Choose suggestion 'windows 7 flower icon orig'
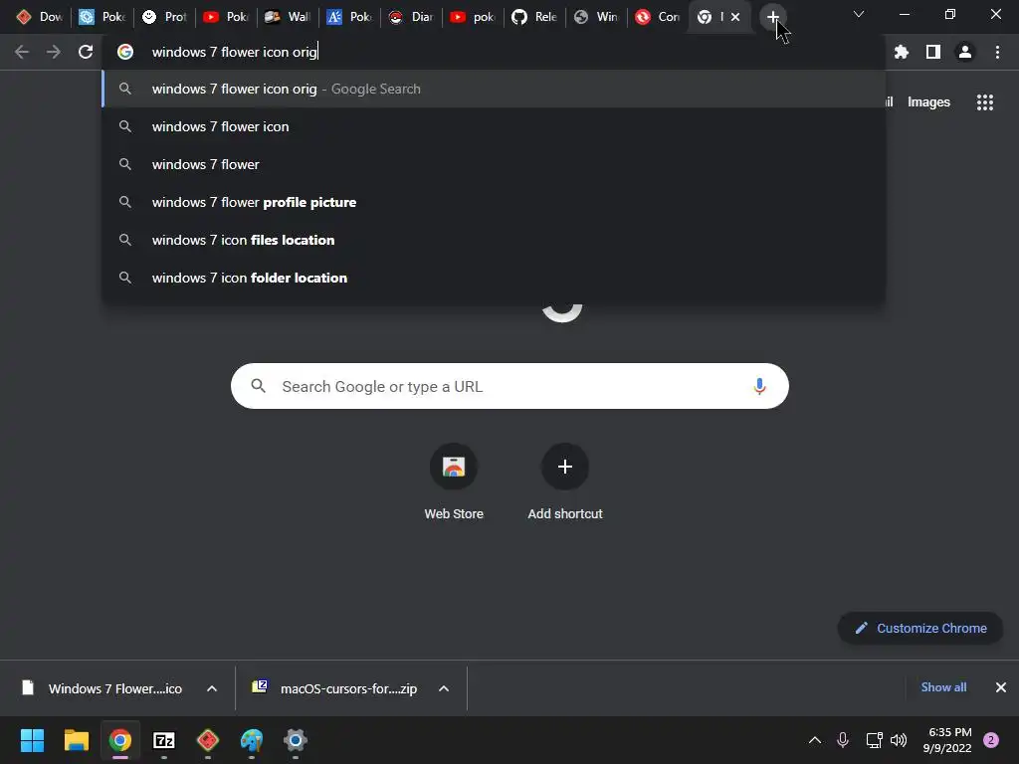 point(494,89)
